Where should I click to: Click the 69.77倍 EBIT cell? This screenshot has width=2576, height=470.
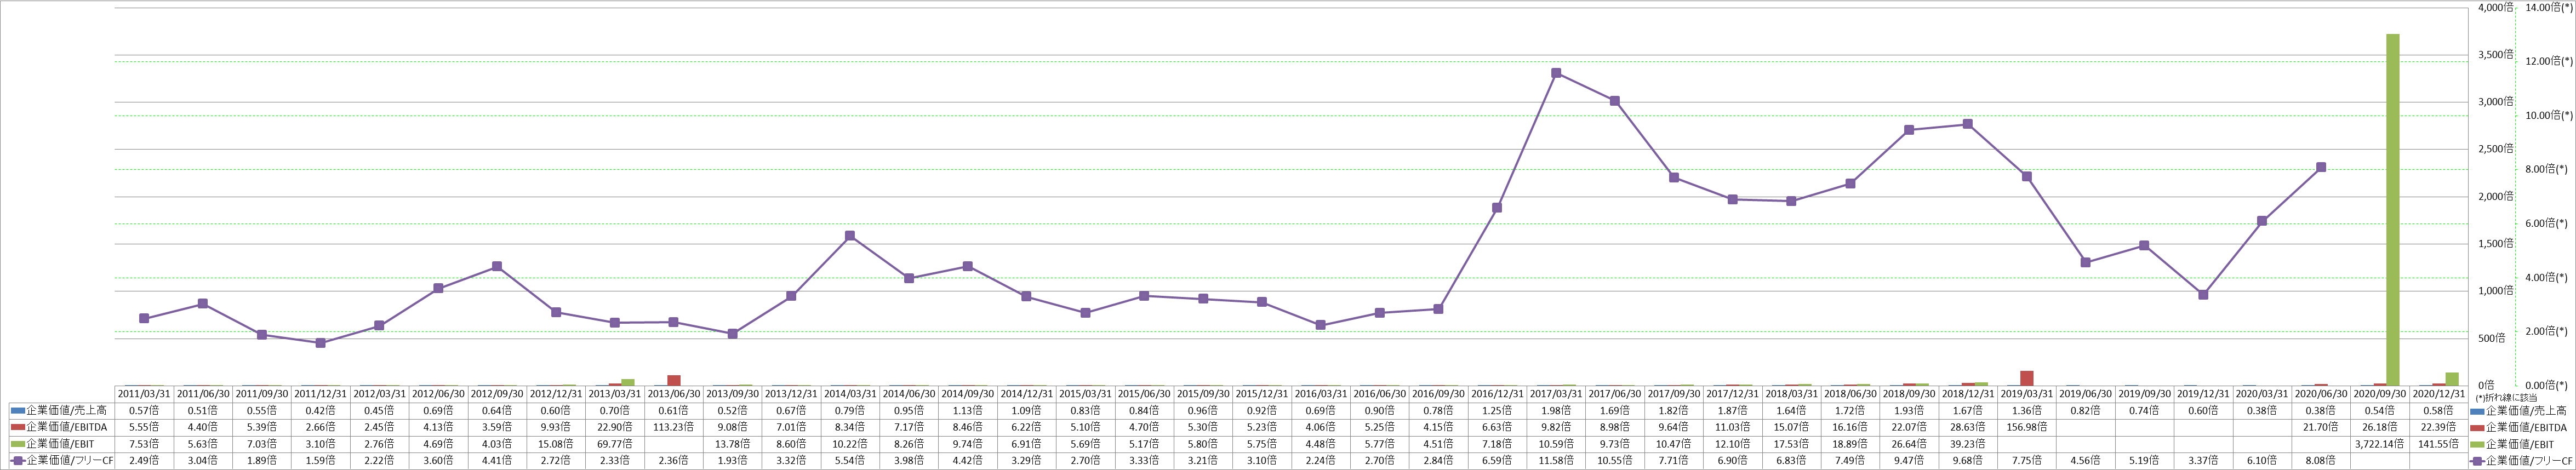pyautogui.click(x=615, y=444)
